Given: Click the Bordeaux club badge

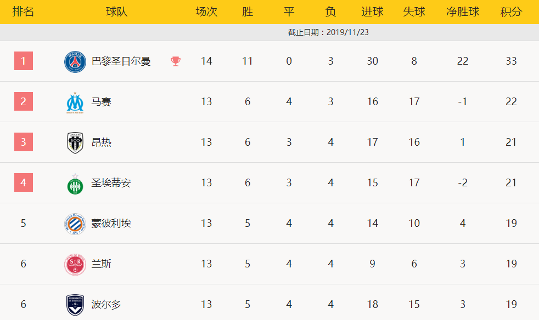Looking at the screenshot, I should coord(75,305).
